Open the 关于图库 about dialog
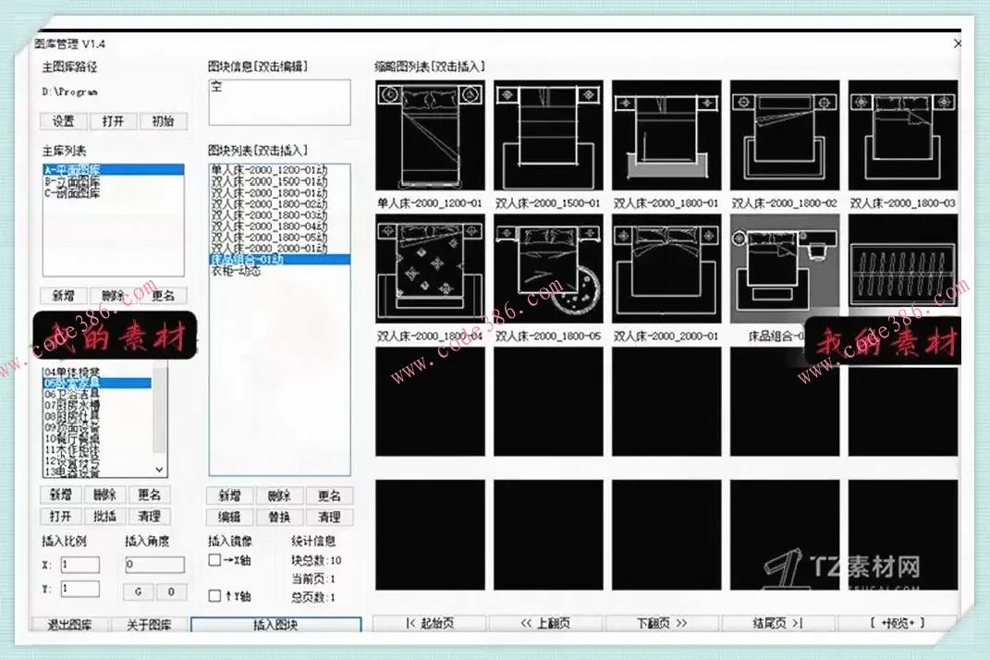The image size is (990, 660). pyautogui.click(x=148, y=624)
